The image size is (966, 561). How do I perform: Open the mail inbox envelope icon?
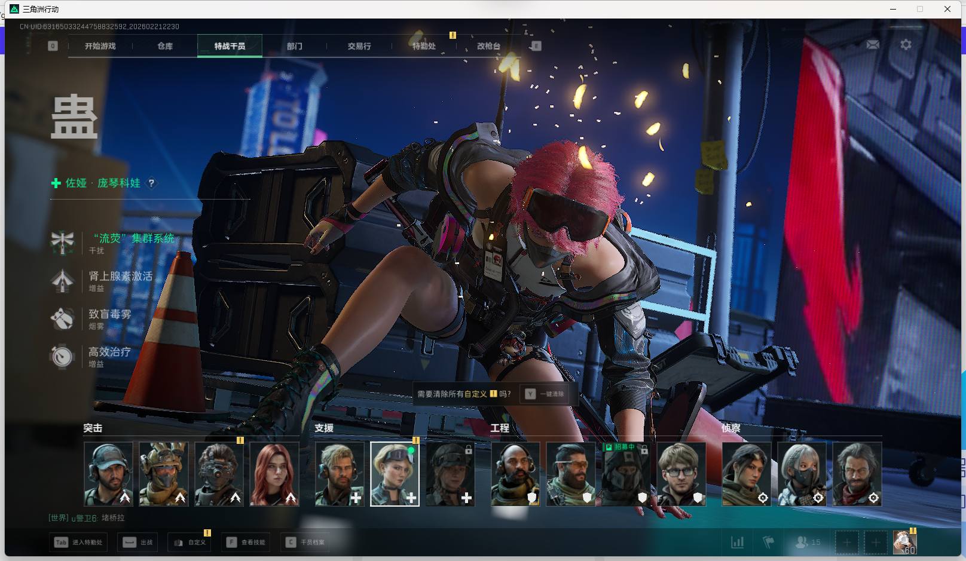tap(873, 45)
